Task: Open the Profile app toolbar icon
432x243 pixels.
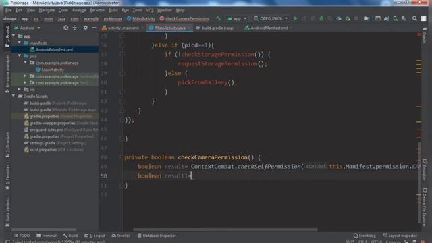Action: pos(339,18)
